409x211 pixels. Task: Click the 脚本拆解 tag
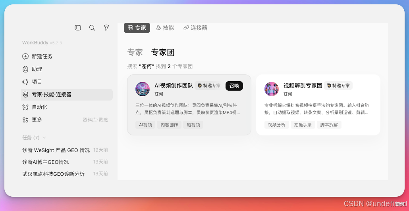click(x=329, y=125)
